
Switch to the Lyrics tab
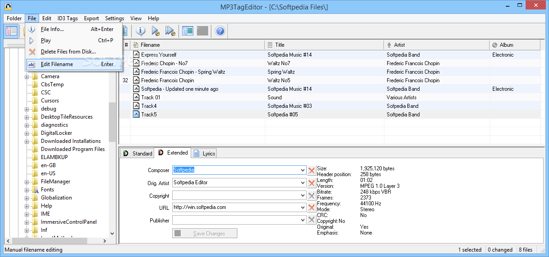[x=204, y=154]
